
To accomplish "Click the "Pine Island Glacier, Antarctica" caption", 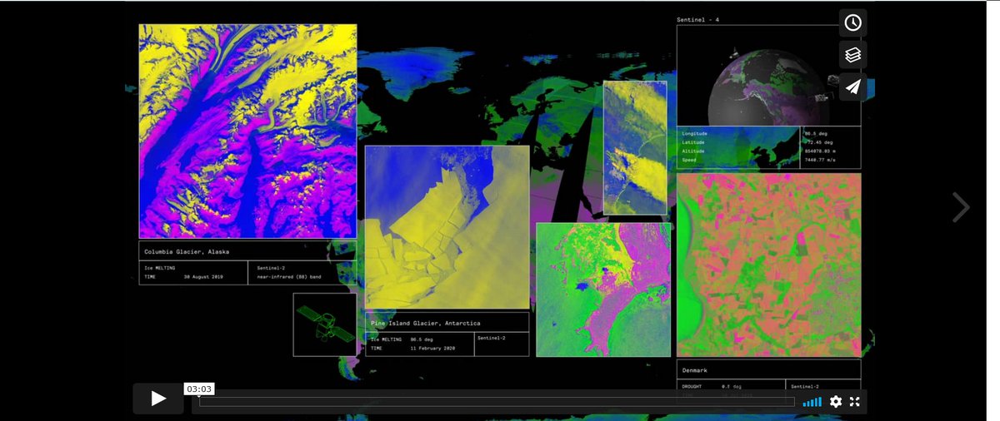I will tap(425, 323).
